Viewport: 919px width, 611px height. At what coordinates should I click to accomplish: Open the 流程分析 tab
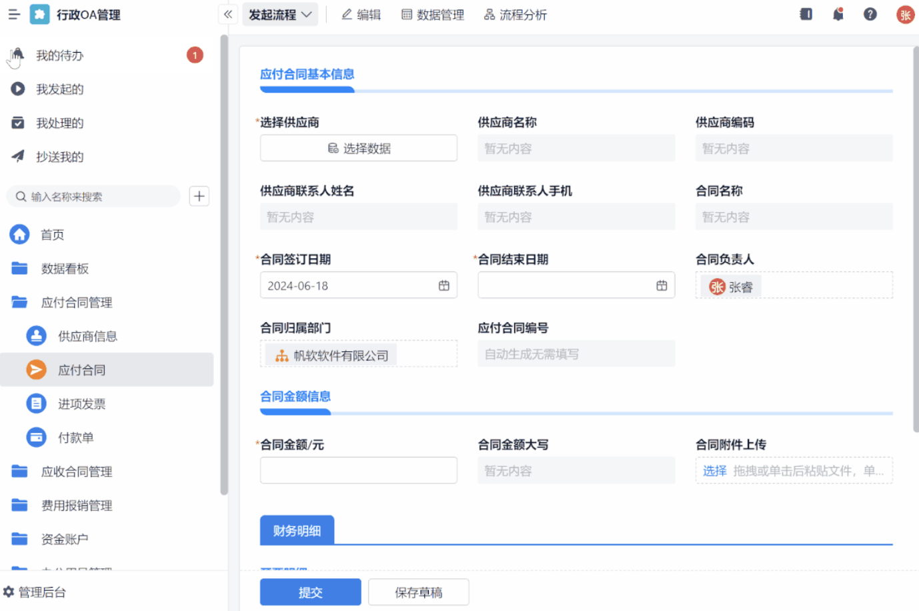(515, 15)
